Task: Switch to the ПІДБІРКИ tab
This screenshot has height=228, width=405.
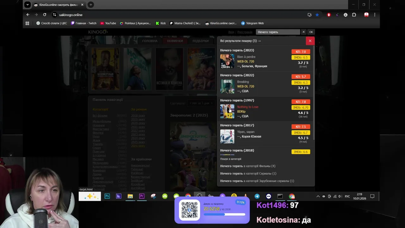Action: [x=201, y=41]
